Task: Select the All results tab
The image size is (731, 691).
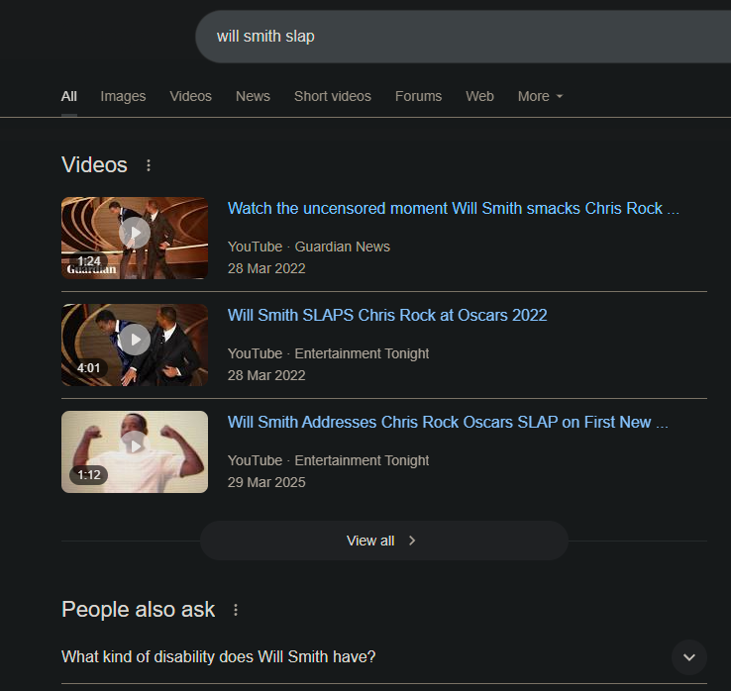Action: click(69, 96)
